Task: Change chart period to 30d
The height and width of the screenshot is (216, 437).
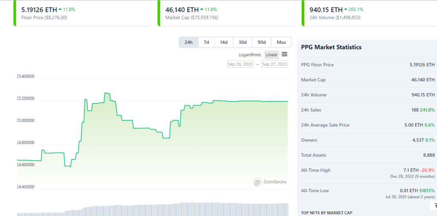Action: (242, 42)
